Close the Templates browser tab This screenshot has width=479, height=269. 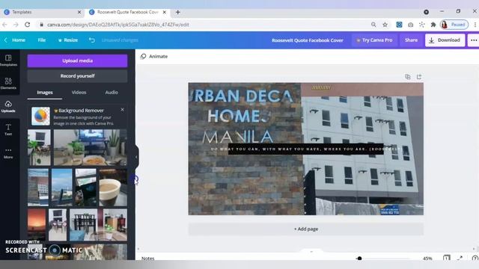point(79,12)
